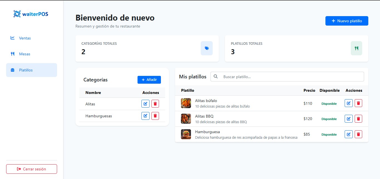Image resolution: width=380 pixels, height=179 pixels.
Task: Focus the Buscar platillo search field
Action: coord(292,77)
